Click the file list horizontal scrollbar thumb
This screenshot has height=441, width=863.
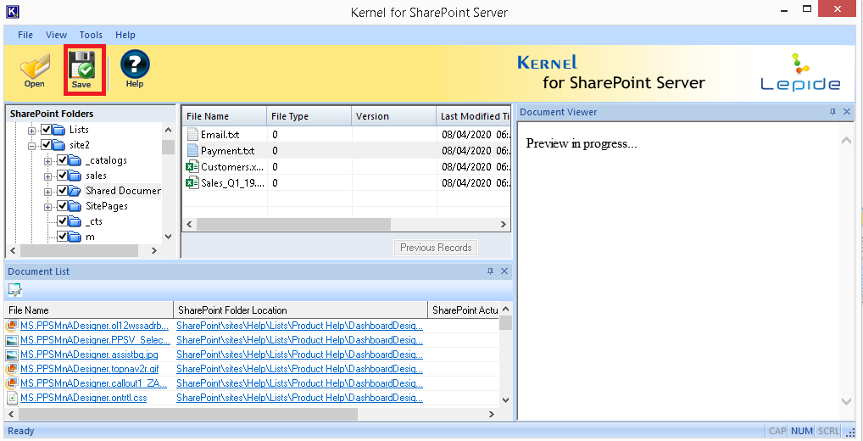293,224
